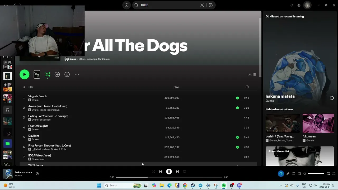Image resolution: width=338 pixels, height=190 pixels.
Task: Open Teezo Touchdown artist link
Action: 49,110
